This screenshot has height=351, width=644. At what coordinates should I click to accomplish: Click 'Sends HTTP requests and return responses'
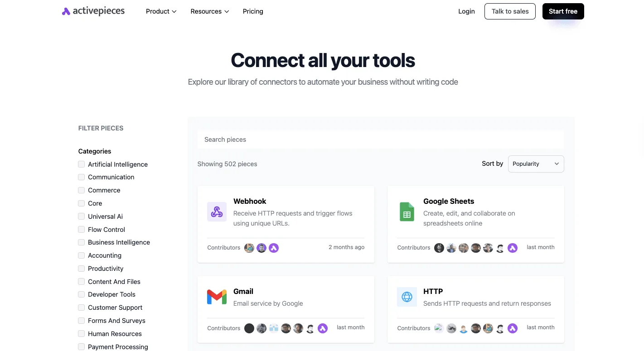(x=487, y=303)
